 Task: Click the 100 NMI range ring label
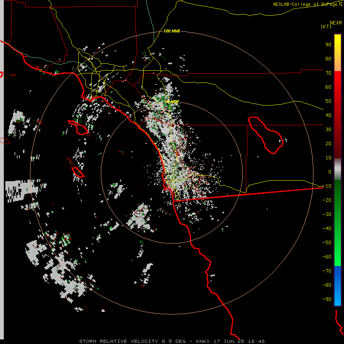[172, 31]
